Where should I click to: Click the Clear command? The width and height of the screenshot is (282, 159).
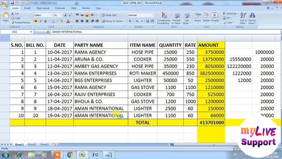click(x=228, y=23)
